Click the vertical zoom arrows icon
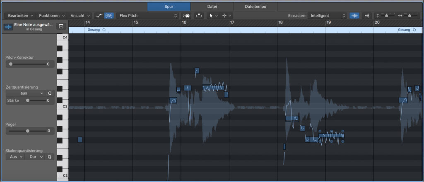This screenshot has width=424, height=182. tap(378, 16)
